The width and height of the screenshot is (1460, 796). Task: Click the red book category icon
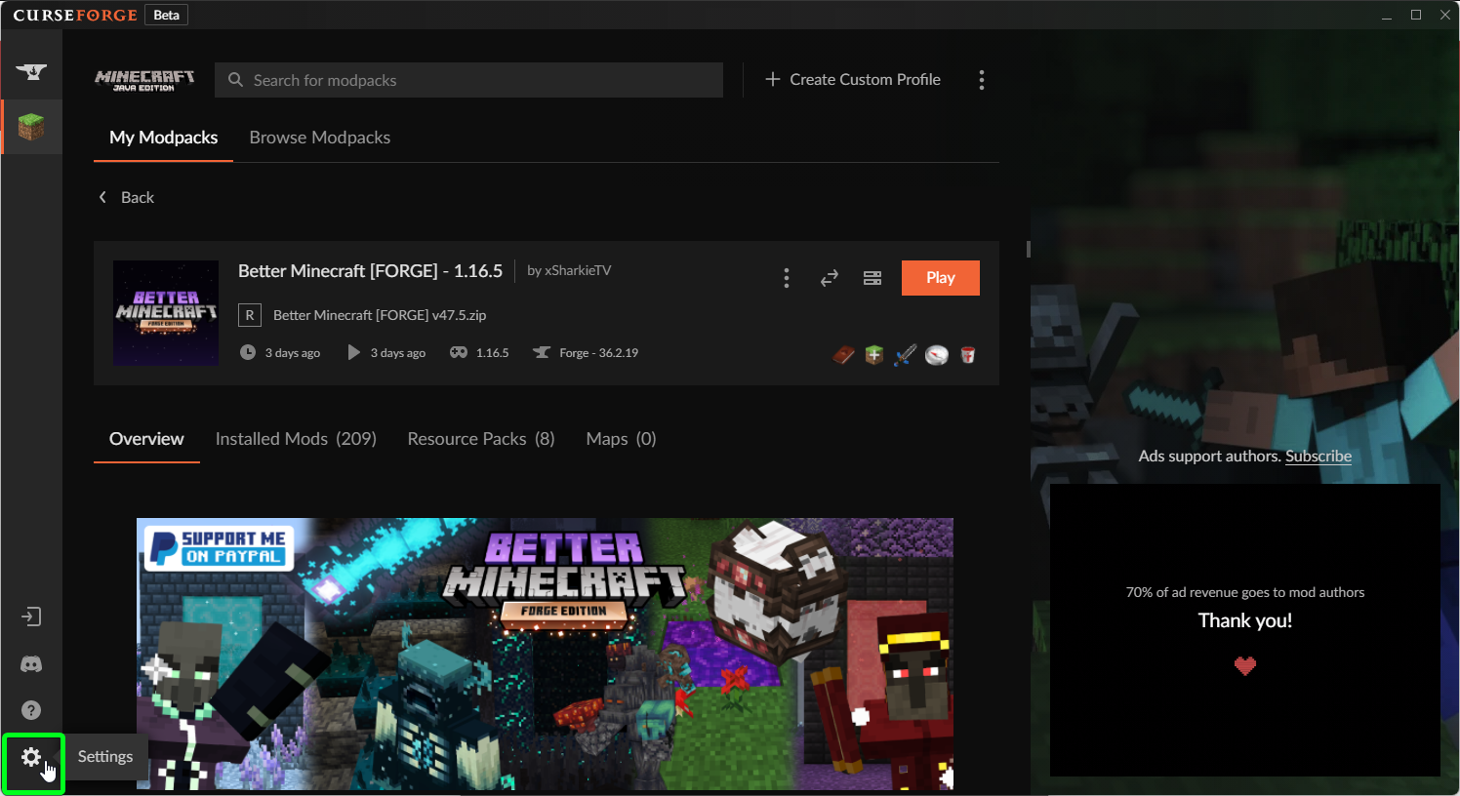[843, 354]
